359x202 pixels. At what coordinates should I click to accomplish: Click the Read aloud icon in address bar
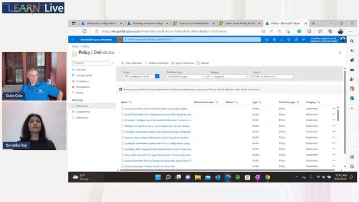271,31
